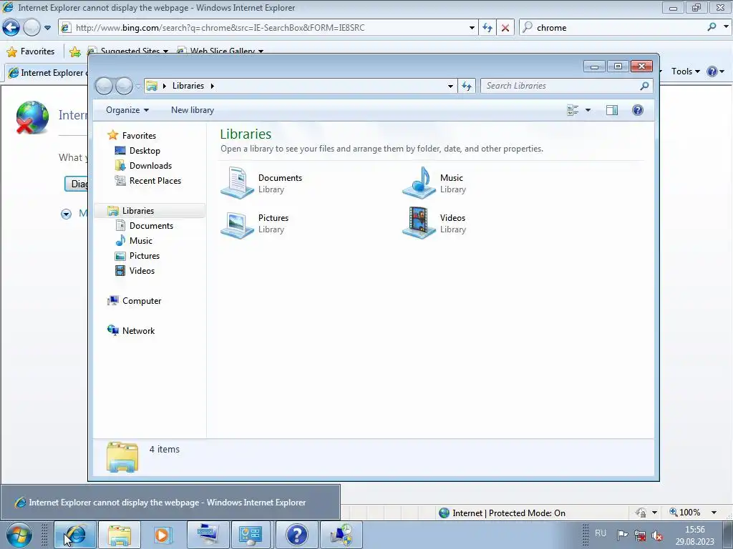
Task: Open the Organize menu
Action: click(x=127, y=110)
